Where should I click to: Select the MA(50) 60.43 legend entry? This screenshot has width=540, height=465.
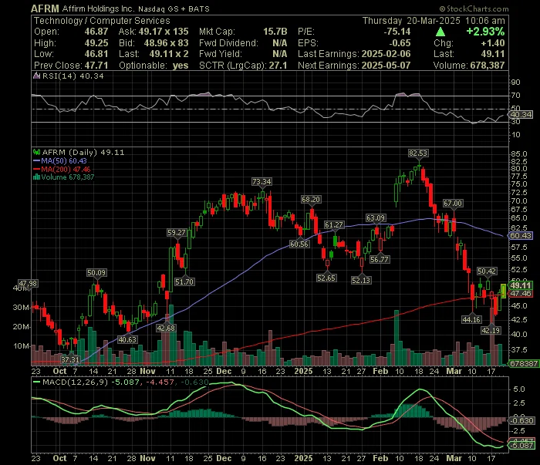coord(60,160)
